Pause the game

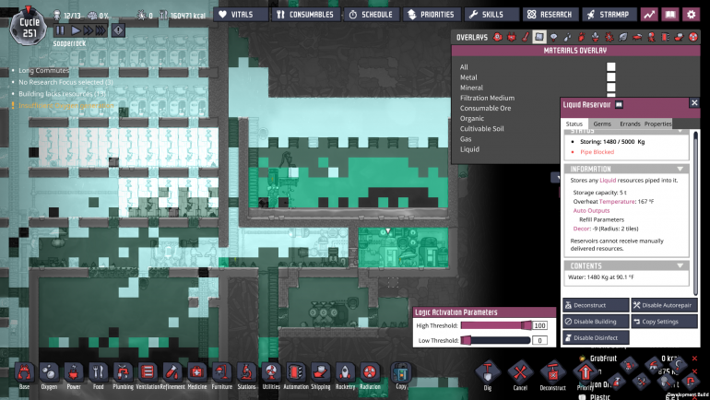click(60, 30)
